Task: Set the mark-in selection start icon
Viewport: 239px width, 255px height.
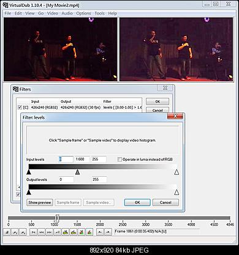Action: tap(100, 232)
